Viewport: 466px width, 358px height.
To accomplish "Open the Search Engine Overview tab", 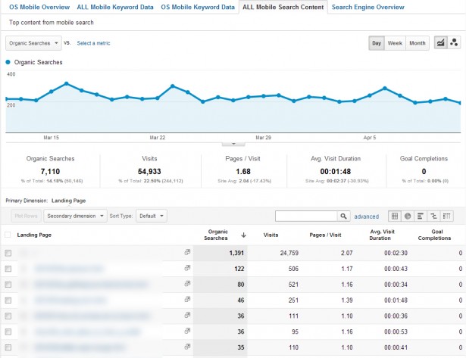I will 368,7.
